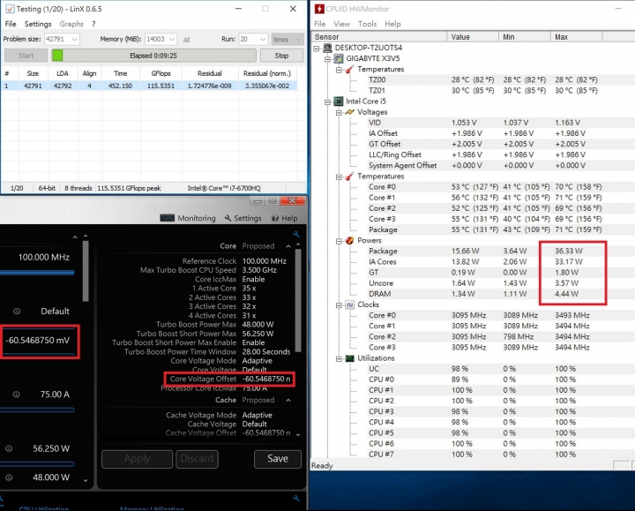The height and width of the screenshot is (511, 635).
Task: Open the Memory (MiB) dropdown
Action: [170, 39]
